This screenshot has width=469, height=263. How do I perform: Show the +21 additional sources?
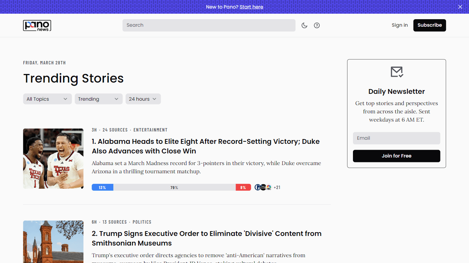click(x=277, y=187)
